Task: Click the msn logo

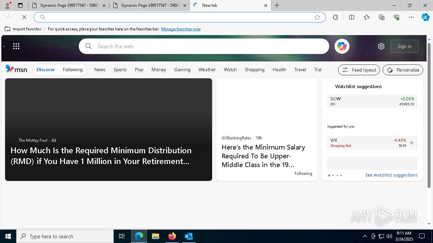Action: pos(16,69)
